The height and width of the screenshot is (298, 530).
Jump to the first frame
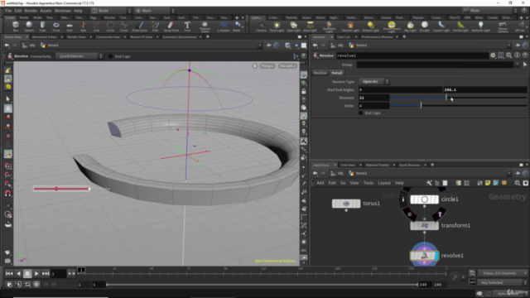pos(9,274)
